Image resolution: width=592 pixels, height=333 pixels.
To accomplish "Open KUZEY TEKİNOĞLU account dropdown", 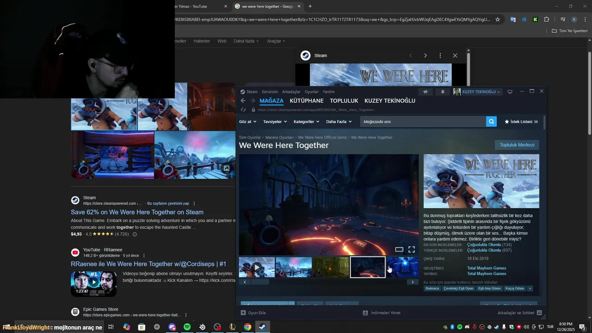I will tap(477, 92).
